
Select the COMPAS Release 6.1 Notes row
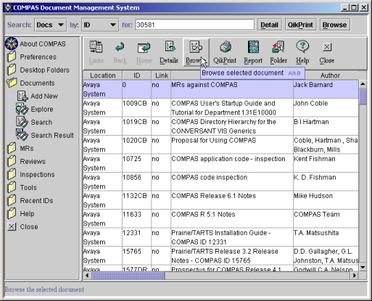coord(220,200)
